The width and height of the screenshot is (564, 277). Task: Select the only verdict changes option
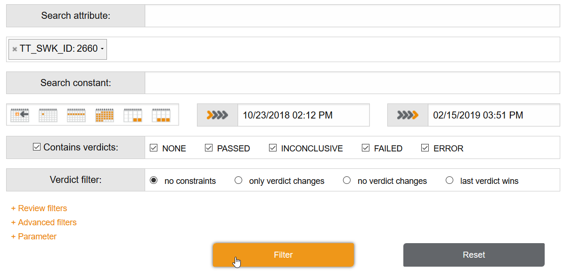click(x=238, y=181)
